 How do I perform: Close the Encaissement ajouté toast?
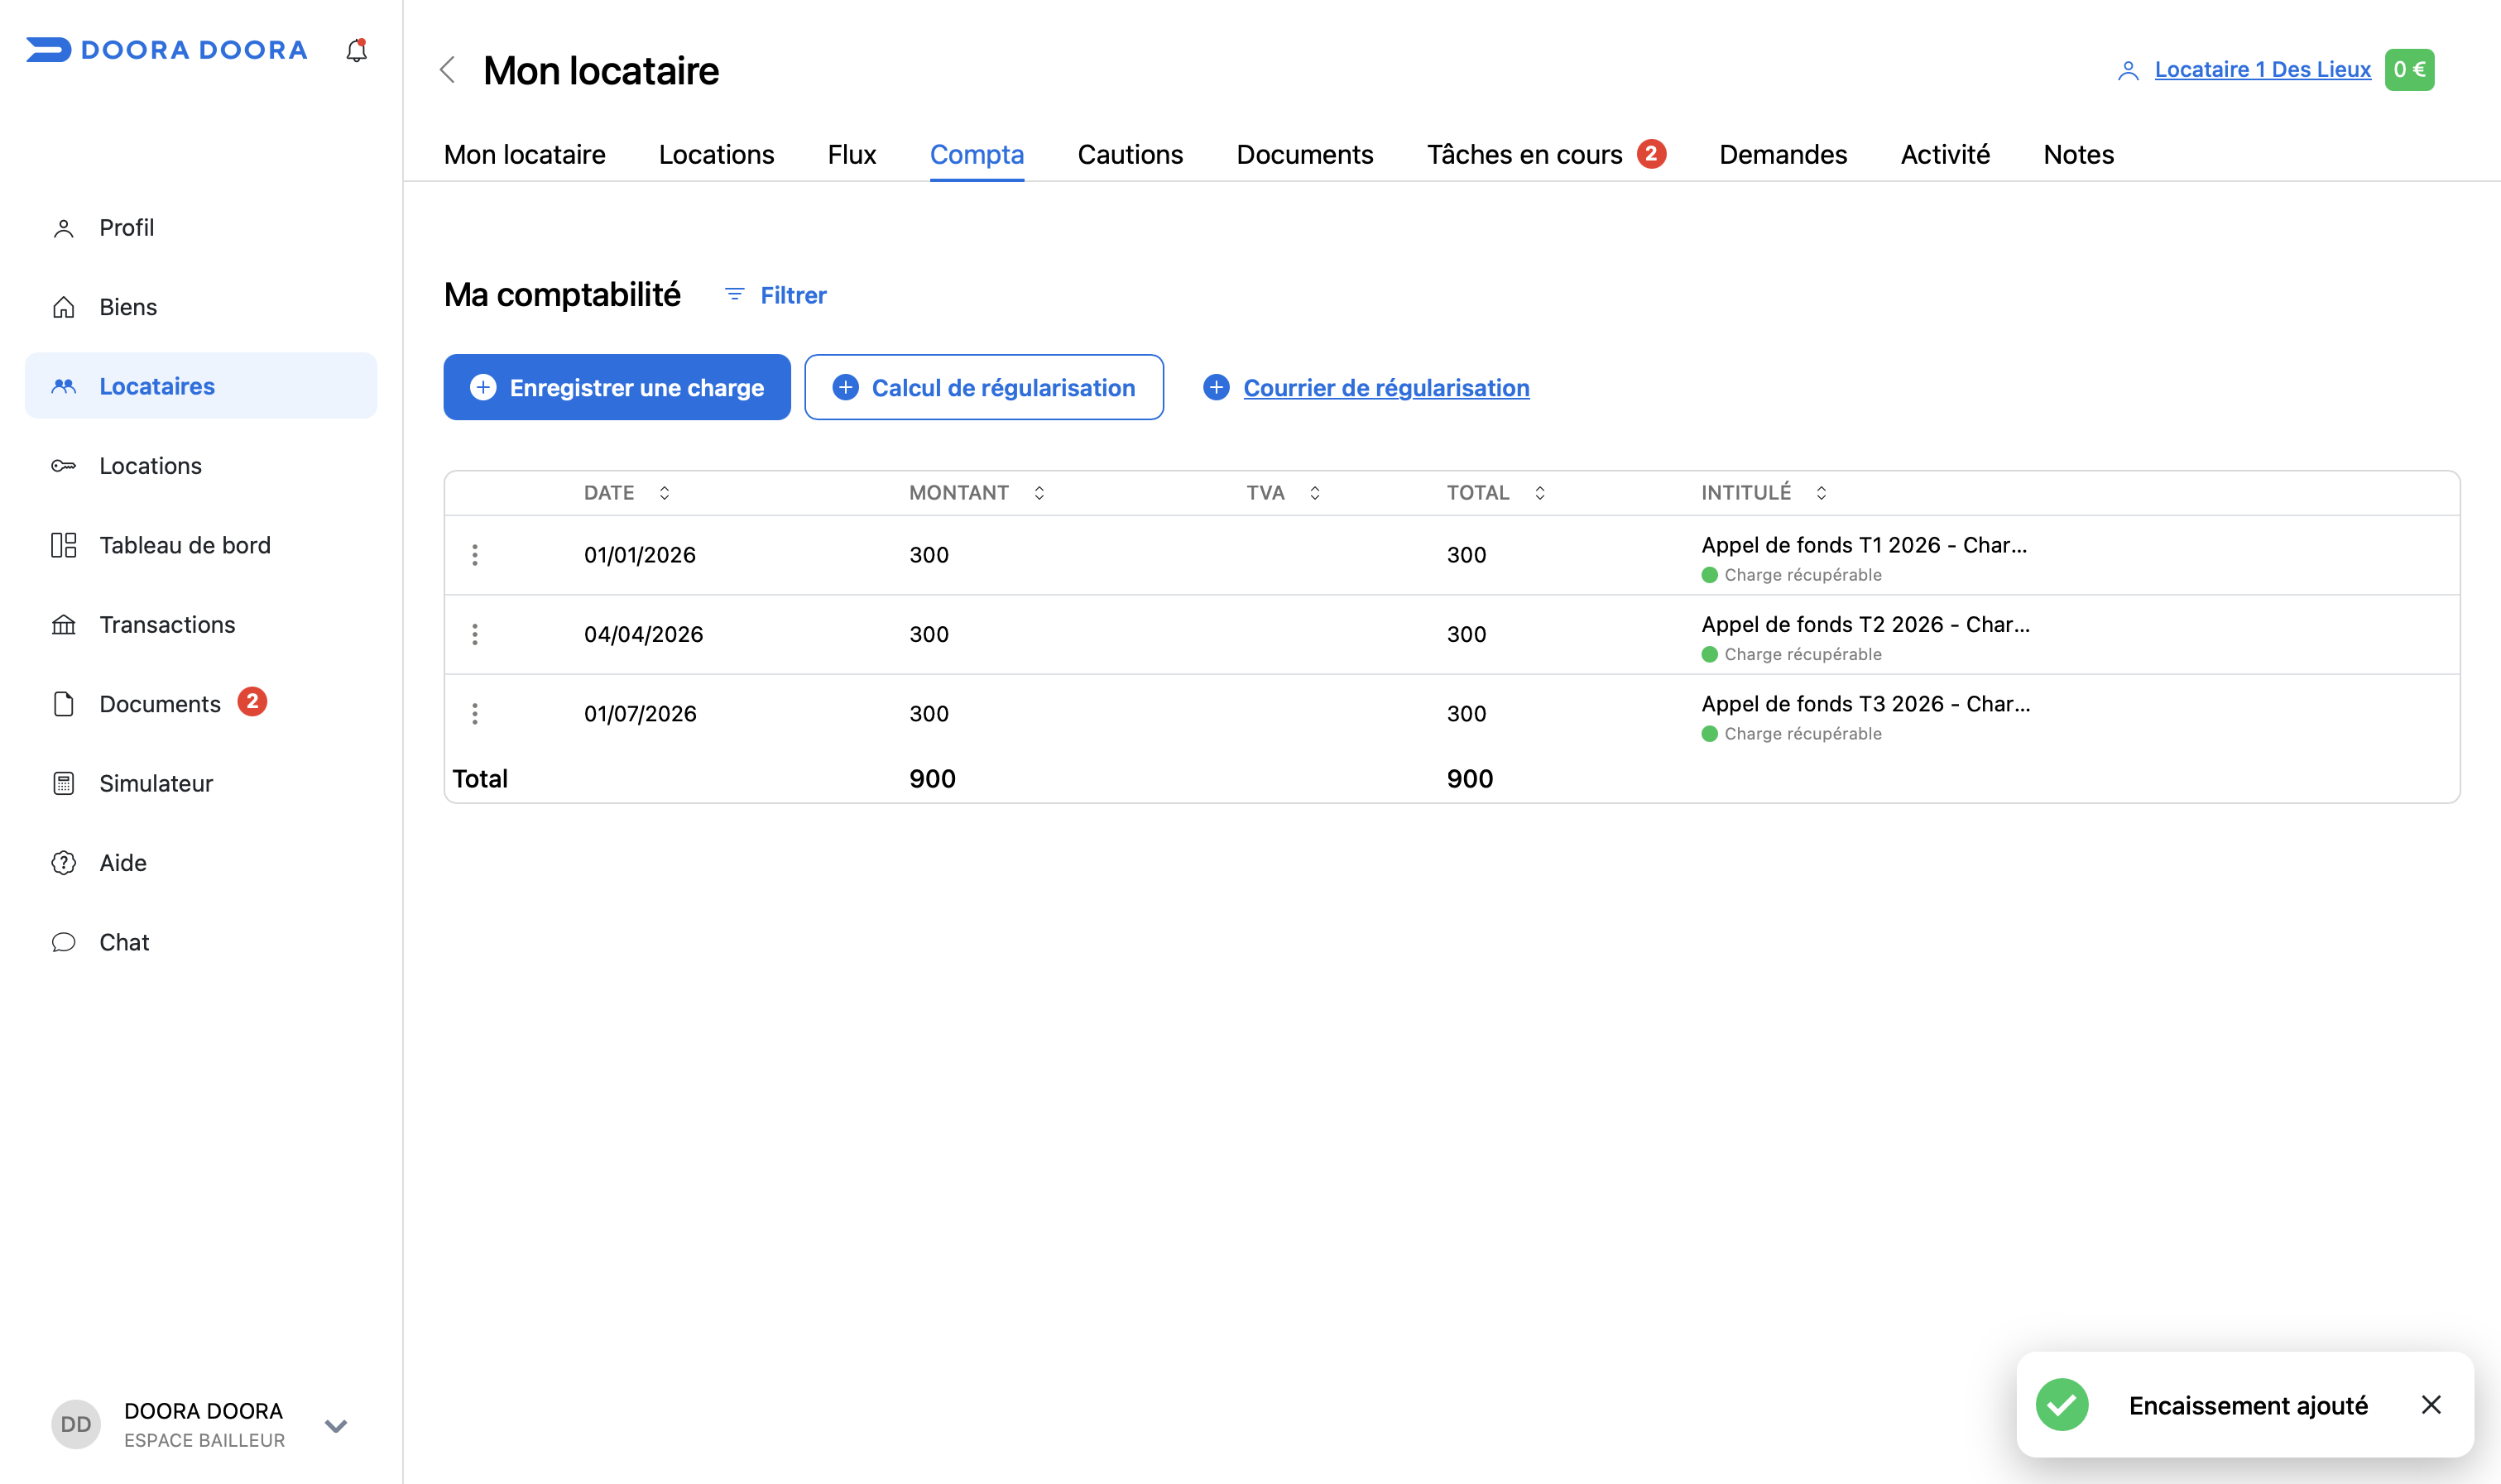click(x=2431, y=1404)
